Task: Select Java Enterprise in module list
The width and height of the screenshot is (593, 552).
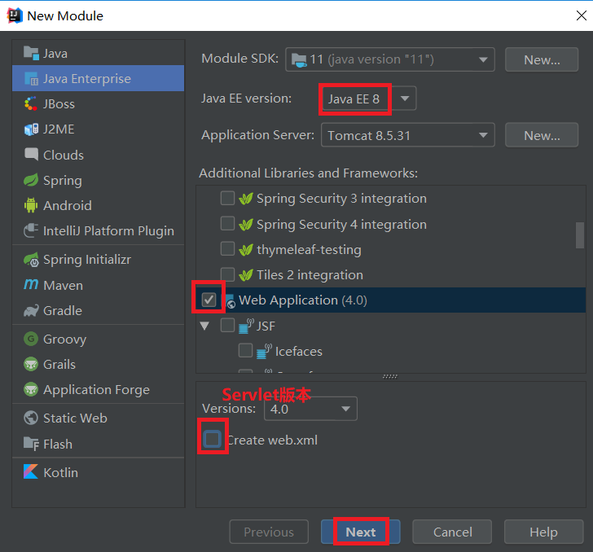Action: pos(98,79)
